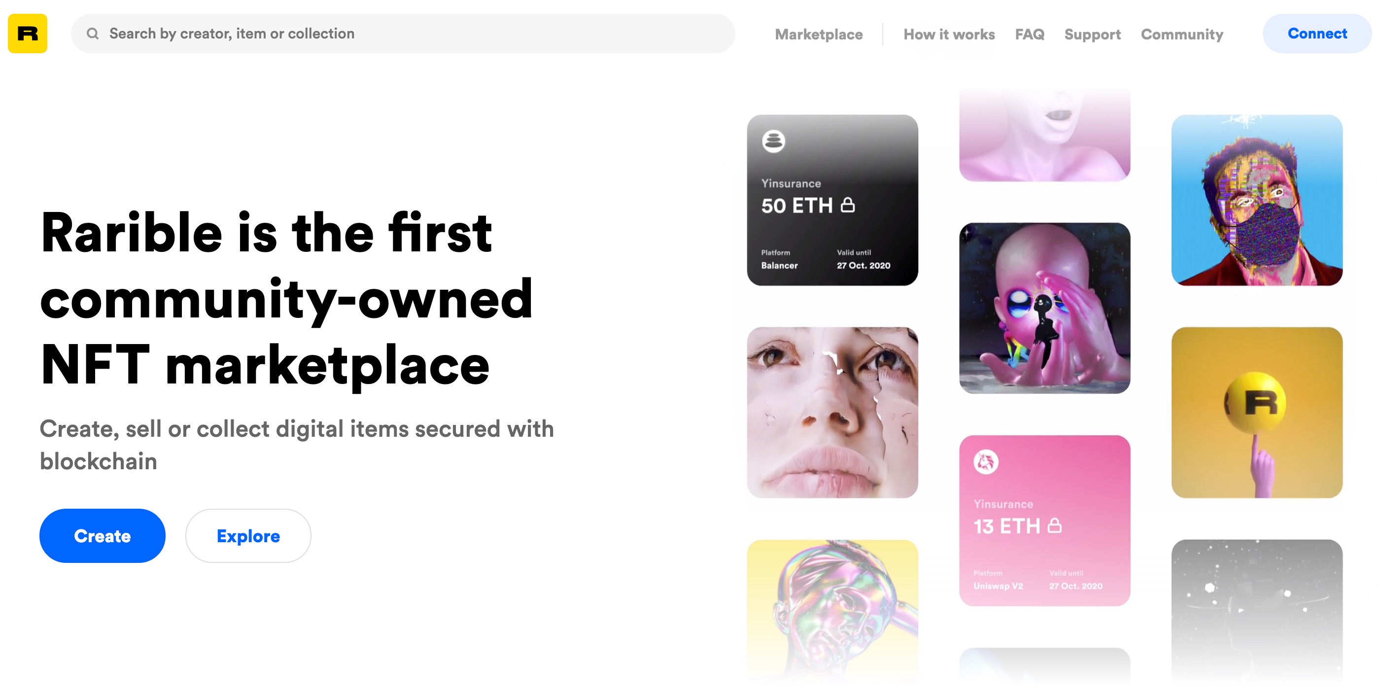Open the Support link
This screenshot has width=1389, height=696.
point(1092,34)
